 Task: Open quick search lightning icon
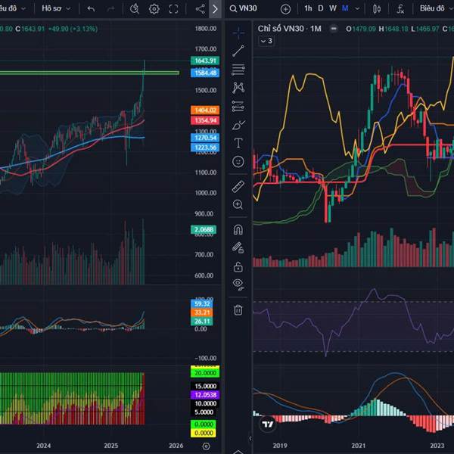[135, 8]
